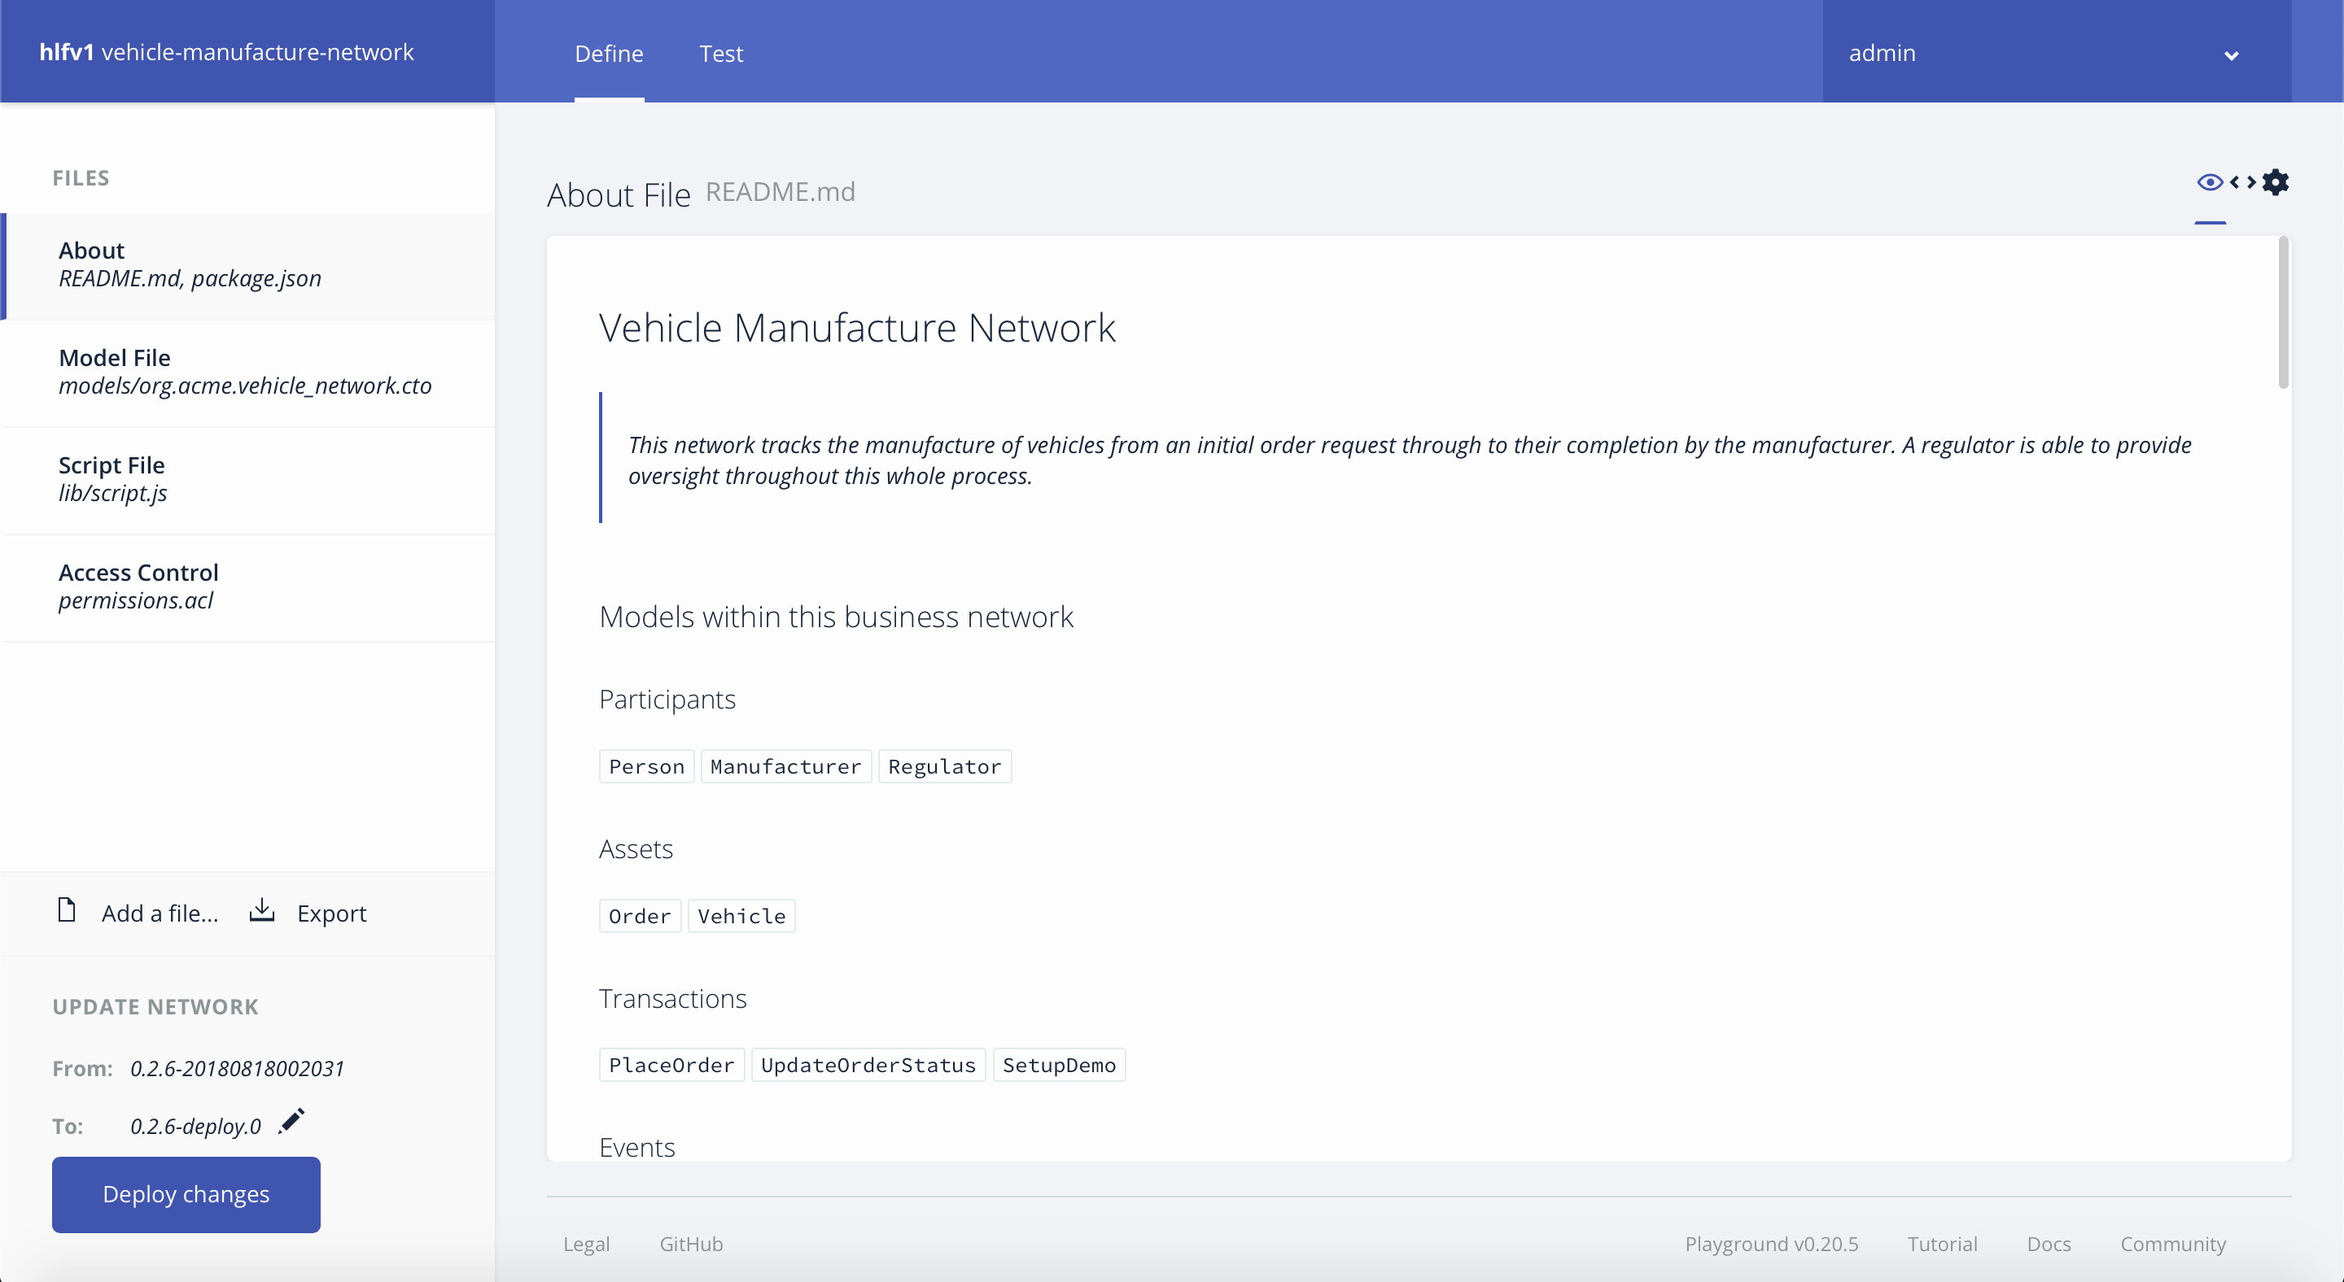Click the hlfv1 vehicle-manufacture-network title
2344x1282 pixels.
226,52
